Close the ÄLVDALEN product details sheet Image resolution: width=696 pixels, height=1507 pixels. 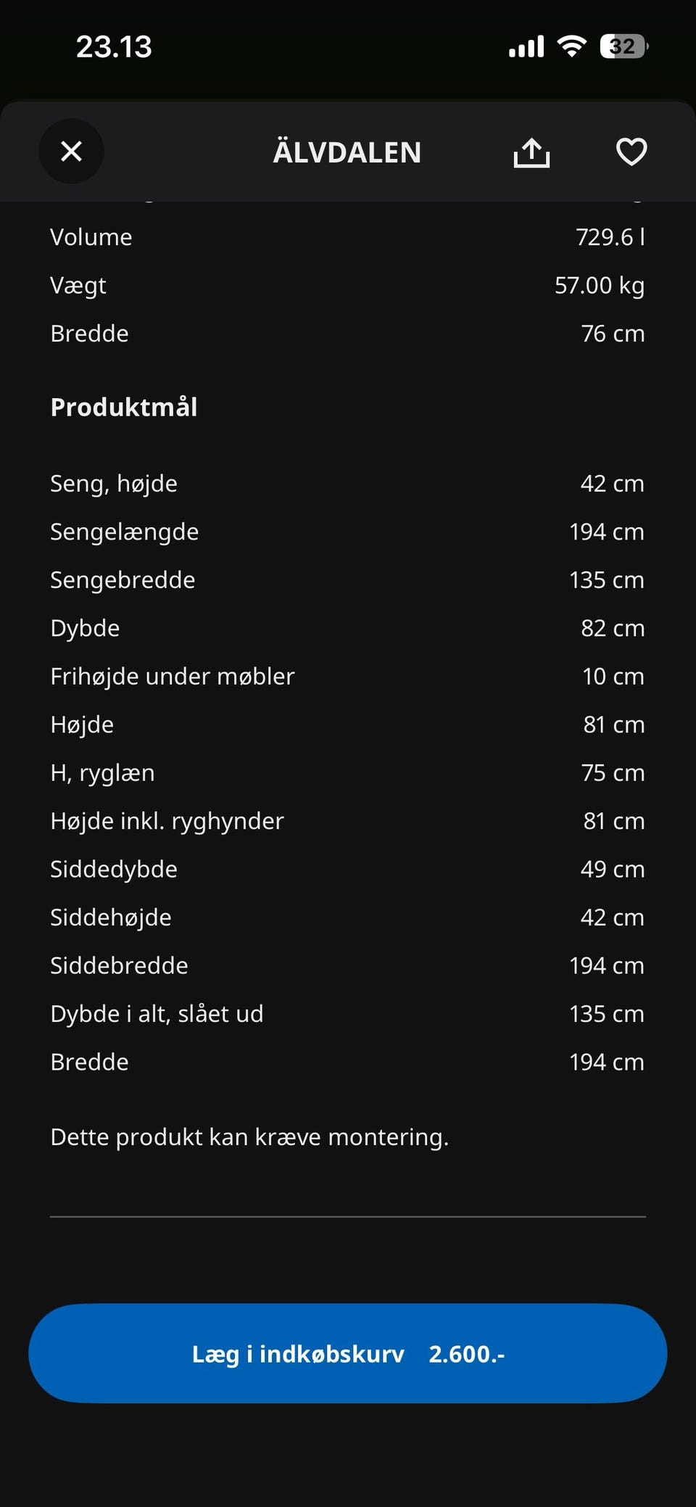click(71, 152)
